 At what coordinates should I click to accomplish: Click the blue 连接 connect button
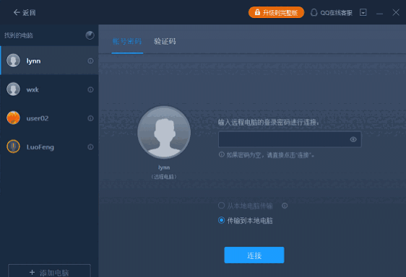point(254,255)
